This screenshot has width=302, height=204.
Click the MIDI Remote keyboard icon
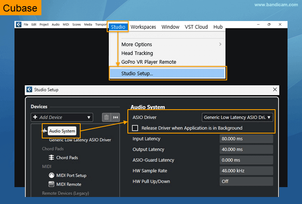[x=51, y=184]
